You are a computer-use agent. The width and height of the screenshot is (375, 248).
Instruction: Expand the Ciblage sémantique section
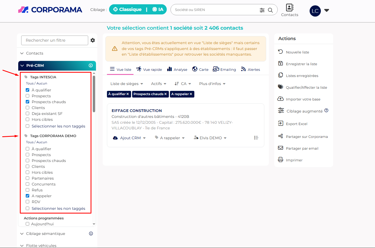[46, 234]
